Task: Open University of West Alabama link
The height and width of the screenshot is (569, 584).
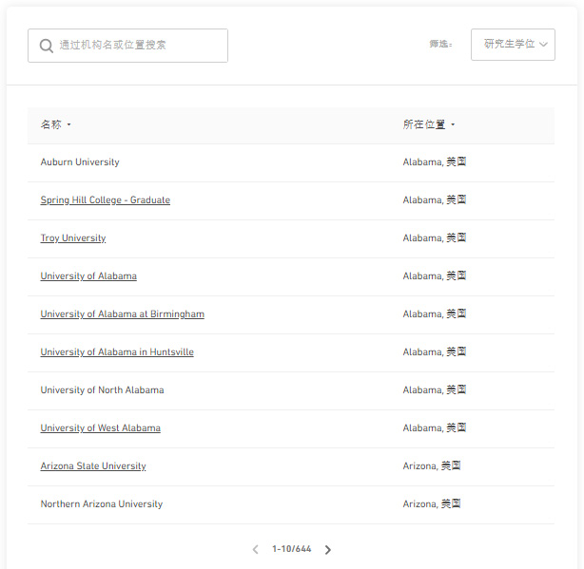Action: 100,428
